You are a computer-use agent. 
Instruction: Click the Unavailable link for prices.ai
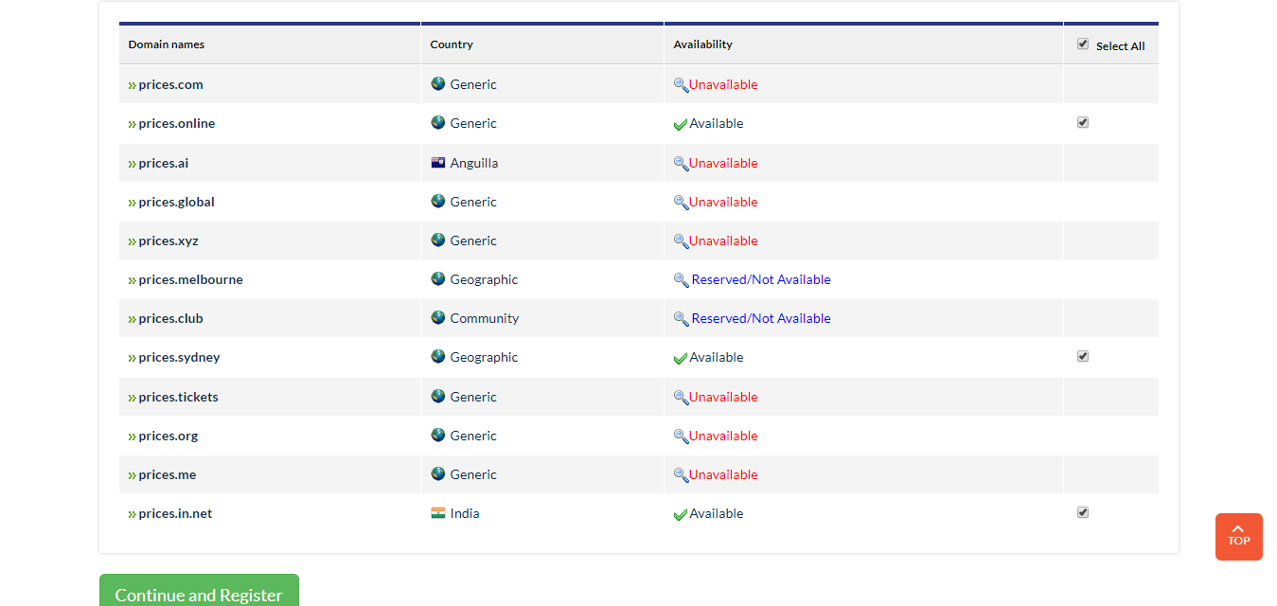pyautogui.click(x=723, y=163)
